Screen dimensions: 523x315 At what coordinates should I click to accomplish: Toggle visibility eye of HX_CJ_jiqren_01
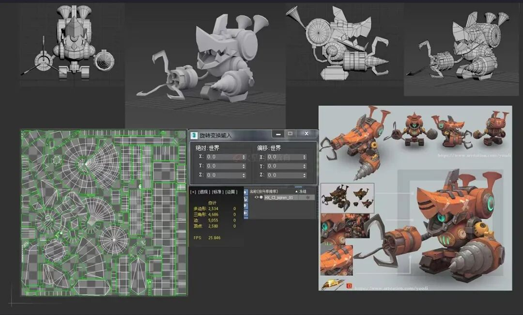[256, 198]
